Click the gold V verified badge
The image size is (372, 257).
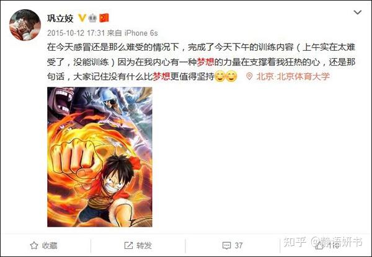click(82, 18)
